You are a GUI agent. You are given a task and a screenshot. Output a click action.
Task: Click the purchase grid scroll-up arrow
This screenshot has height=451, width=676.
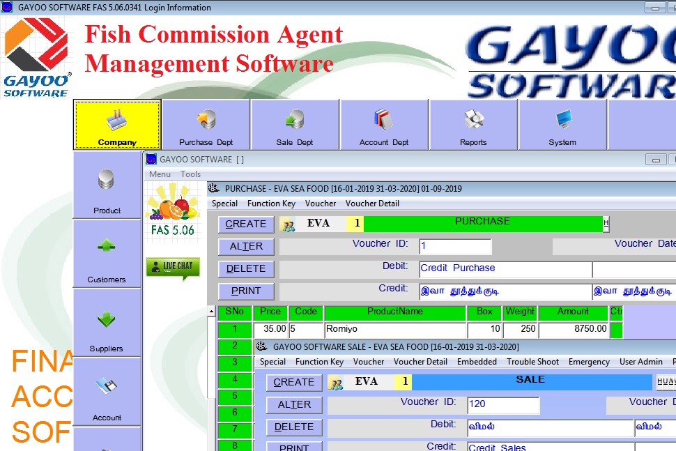click(x=211, y=311)
